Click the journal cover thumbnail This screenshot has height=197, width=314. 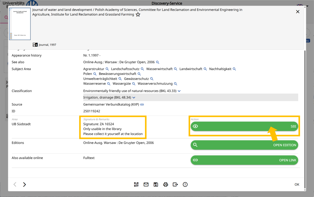20,24
